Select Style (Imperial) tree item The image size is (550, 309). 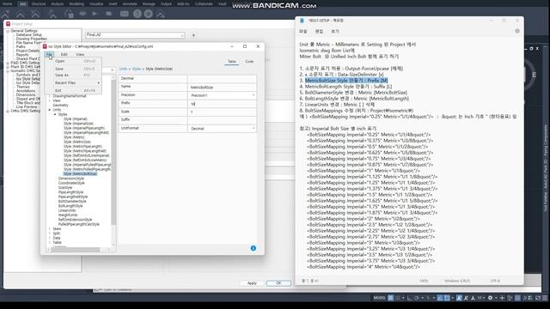pos(76,119)
